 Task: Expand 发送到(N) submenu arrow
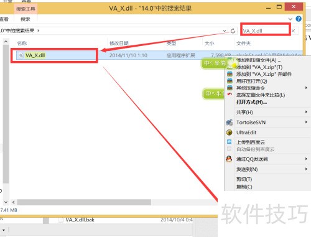(x=306, y=169)
